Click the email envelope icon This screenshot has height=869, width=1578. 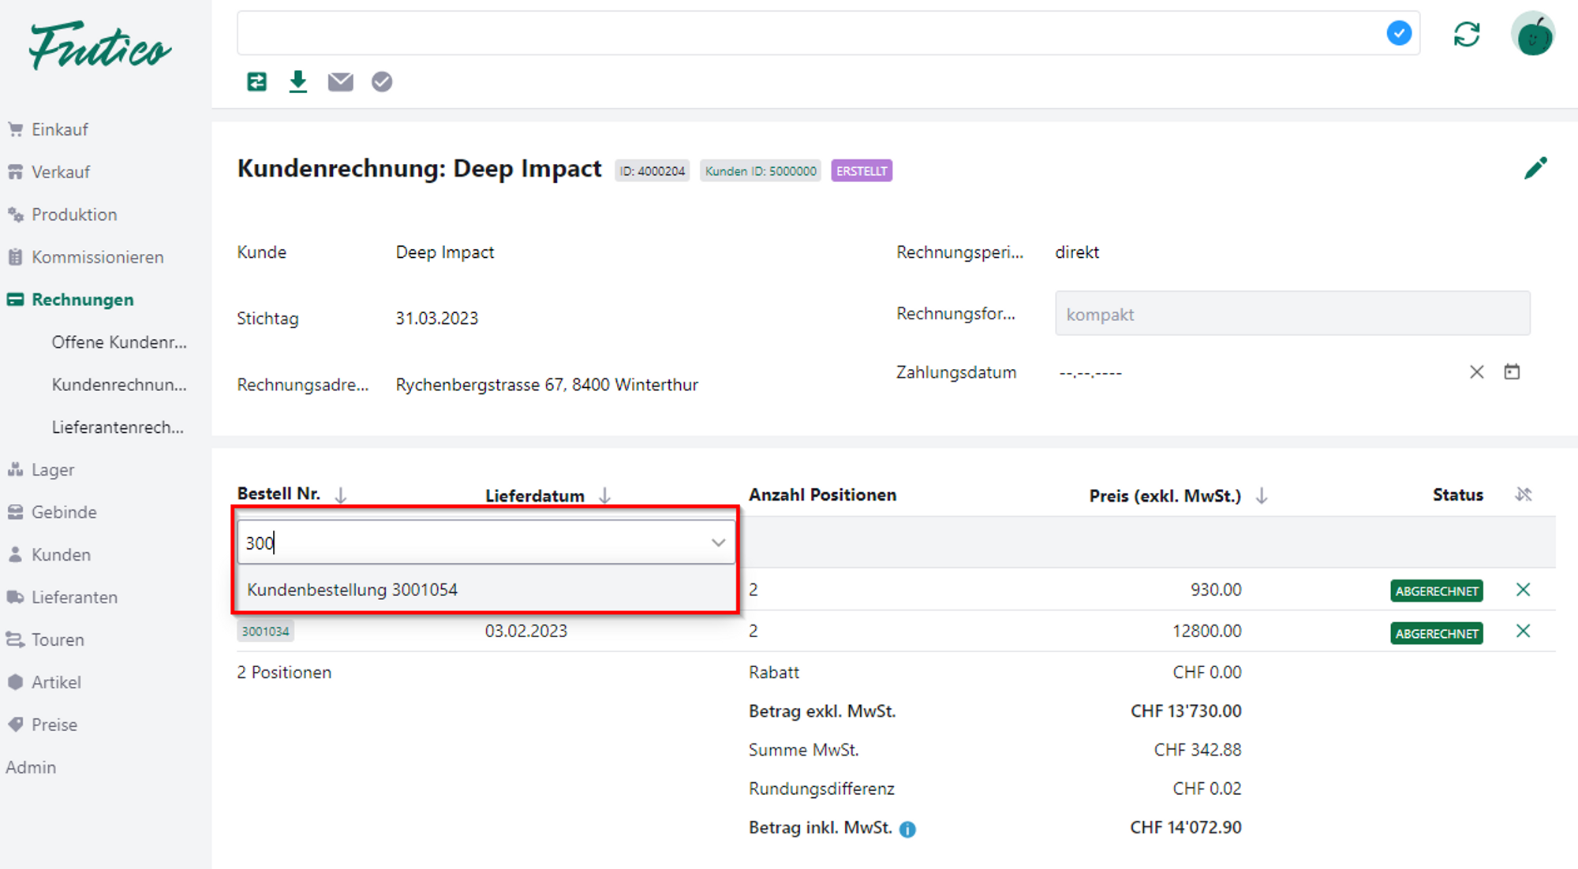340,81
